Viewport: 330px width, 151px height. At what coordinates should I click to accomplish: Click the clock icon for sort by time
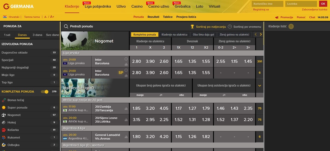pos(230,27)
